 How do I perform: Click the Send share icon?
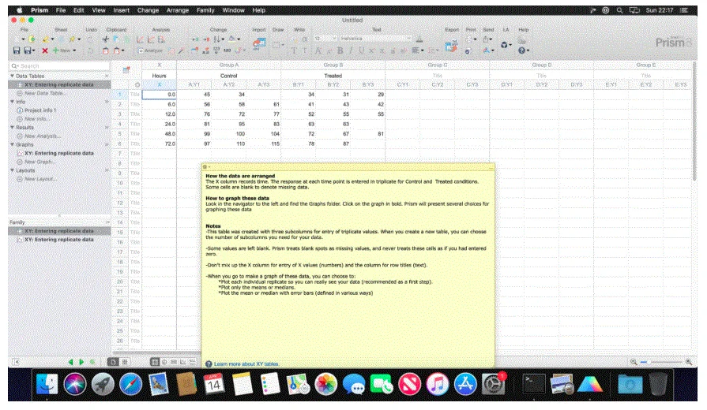(x=486, y=39)
